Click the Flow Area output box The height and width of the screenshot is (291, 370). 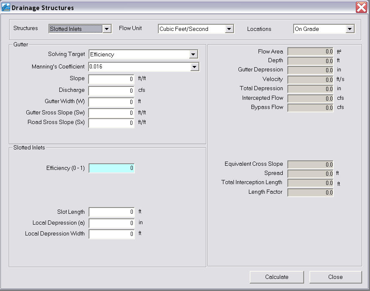(310, 52)
